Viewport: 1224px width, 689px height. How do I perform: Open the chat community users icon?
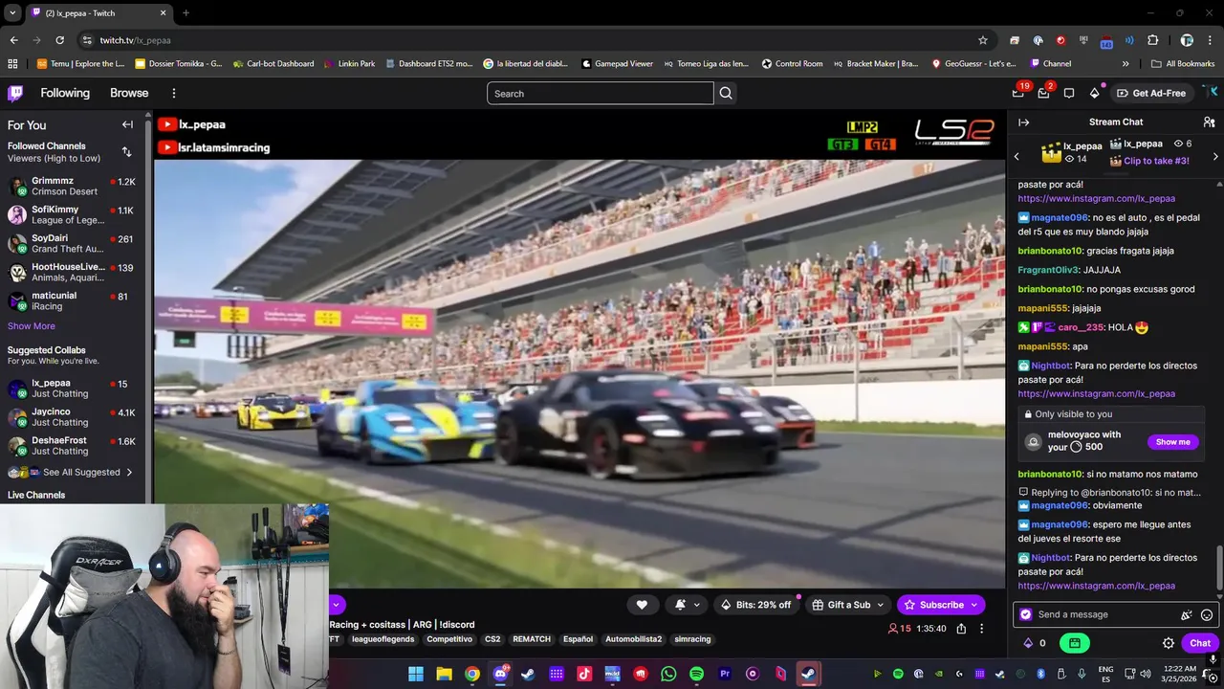coord(1209,122)
